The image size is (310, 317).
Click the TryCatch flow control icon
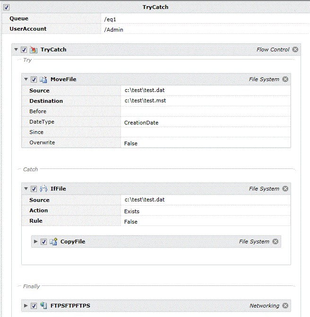pos(34,50)
